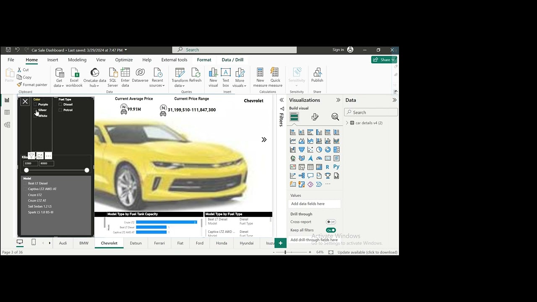Save the report with the disk icon
Viewport: 537px width, 302px height.
click(8, 50)
